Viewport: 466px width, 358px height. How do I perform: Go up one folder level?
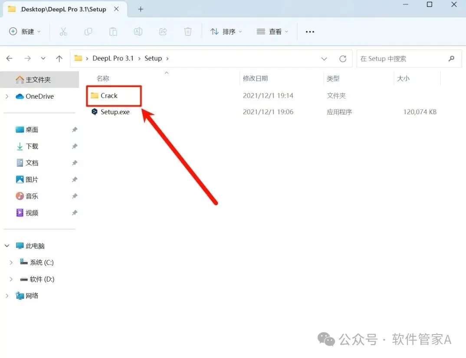point(59,59)
